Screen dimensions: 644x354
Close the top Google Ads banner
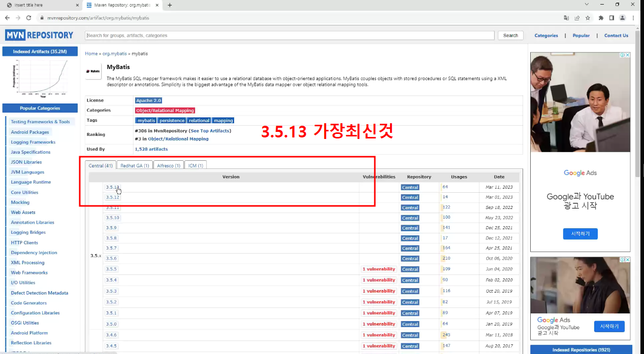(x=627, y=55)
